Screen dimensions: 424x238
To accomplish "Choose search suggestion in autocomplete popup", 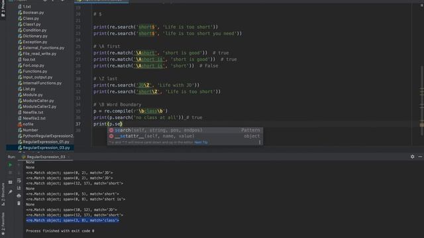I will [x=185, y=130].
